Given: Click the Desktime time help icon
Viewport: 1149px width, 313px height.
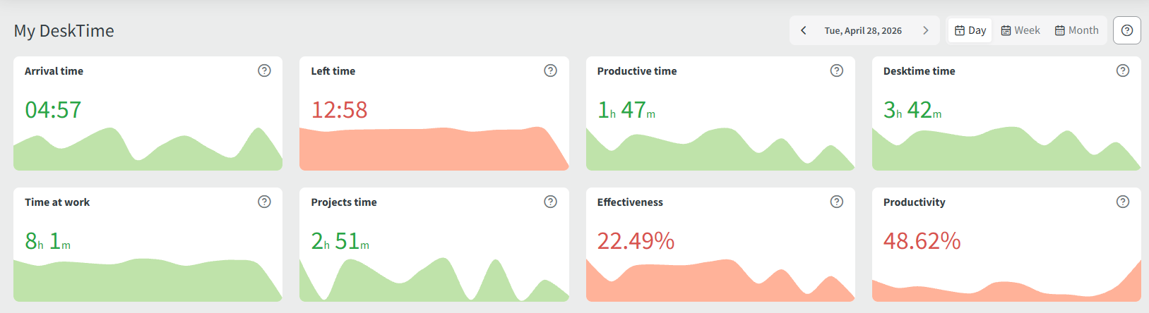Looking at the screenshot, I should (x=1123, y=70).
